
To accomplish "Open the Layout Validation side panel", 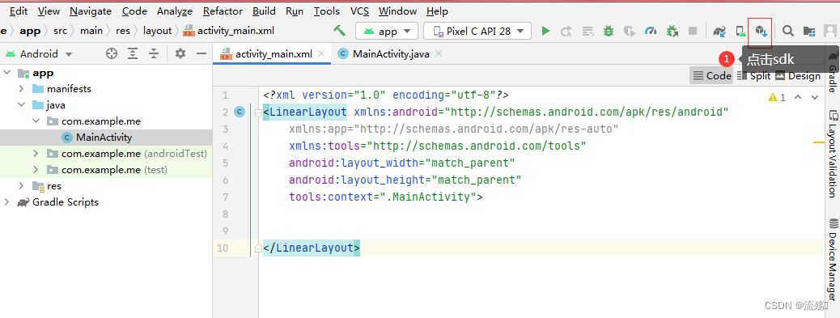I will coord(833,155).
